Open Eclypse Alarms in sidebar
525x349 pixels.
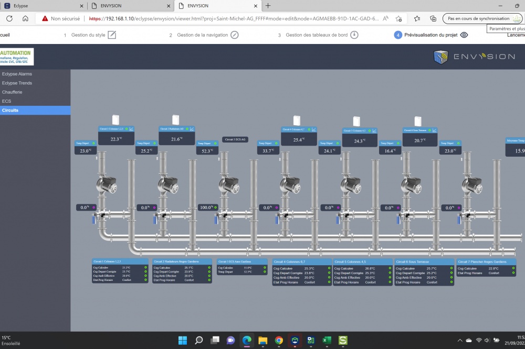click(17, 74)
